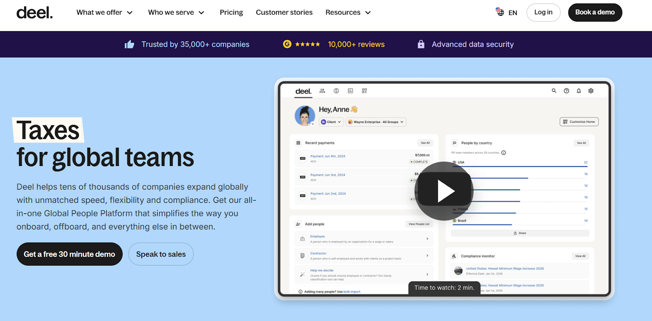Open Payment Jun 3rd, 2024 entry

(x=363, y=177)
